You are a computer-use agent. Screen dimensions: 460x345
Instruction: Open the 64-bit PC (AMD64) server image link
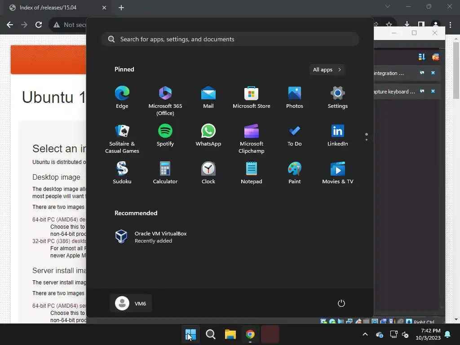(x=59, y=305)
